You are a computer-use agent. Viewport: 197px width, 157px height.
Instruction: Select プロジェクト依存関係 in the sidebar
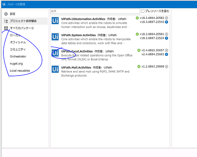pos(25,21)
